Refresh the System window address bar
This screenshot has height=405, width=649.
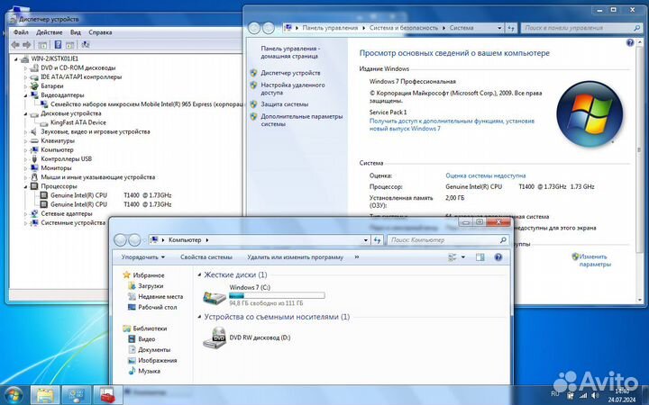511,28
